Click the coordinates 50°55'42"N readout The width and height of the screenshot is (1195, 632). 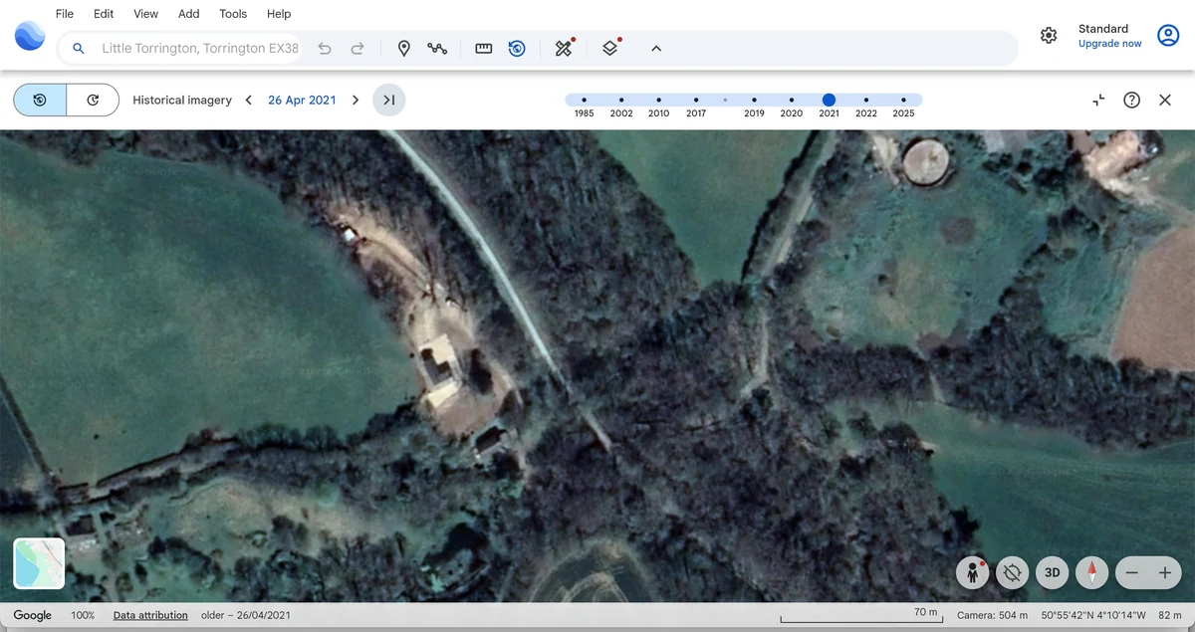coord(1093,615)
